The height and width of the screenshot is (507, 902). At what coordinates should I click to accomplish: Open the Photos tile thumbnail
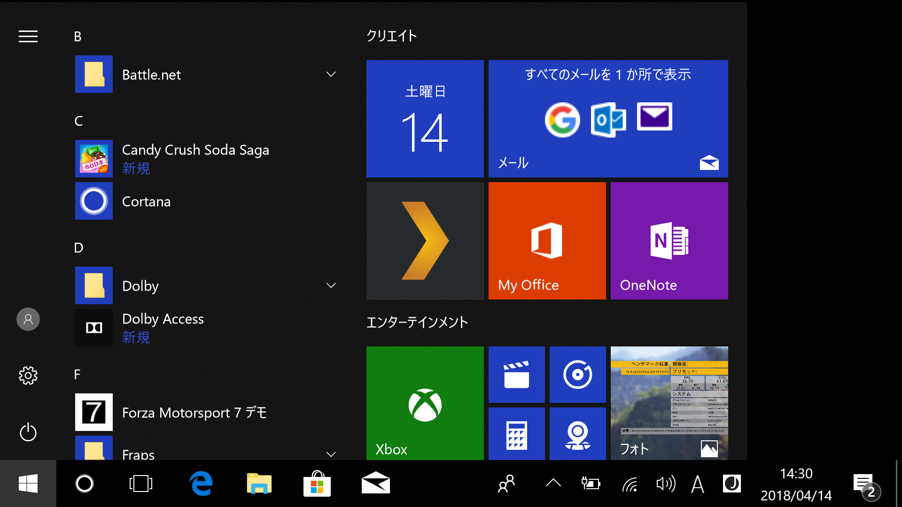pyautogui.click(x=669, y=403)
